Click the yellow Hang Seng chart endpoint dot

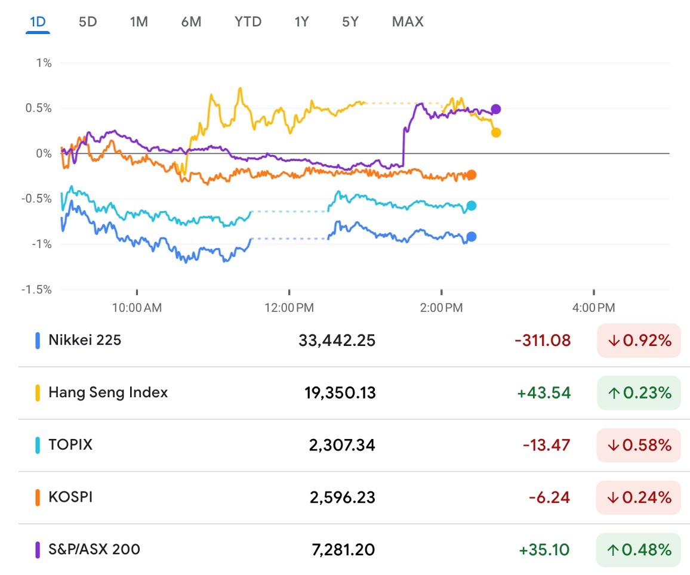pyautogui.click(x=496, y=132)
